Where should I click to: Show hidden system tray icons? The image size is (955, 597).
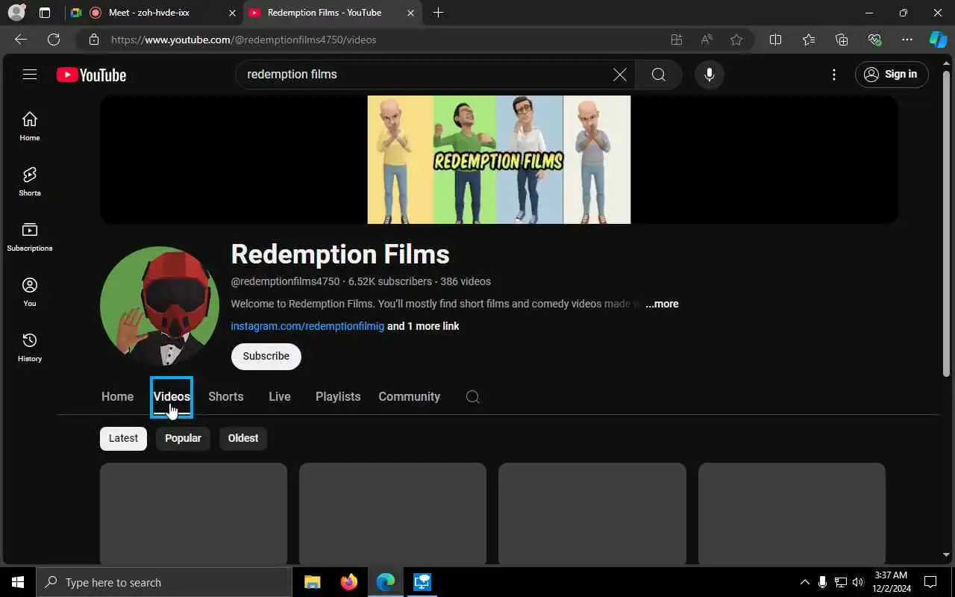(x=804, y=582)
